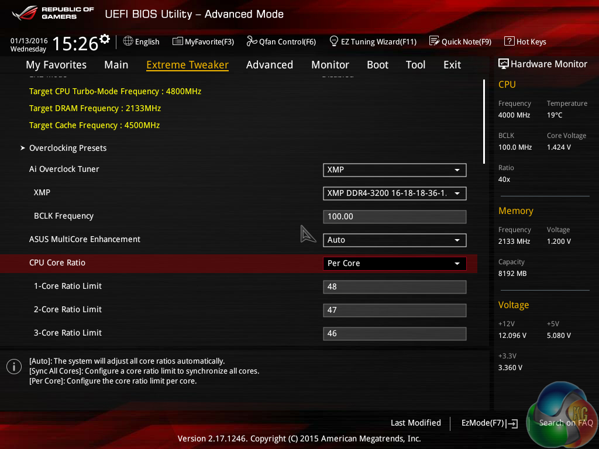Click the 3-Core Ratio Limit field
The width and height of the screenshot is (599, 449).
(395, 334)
